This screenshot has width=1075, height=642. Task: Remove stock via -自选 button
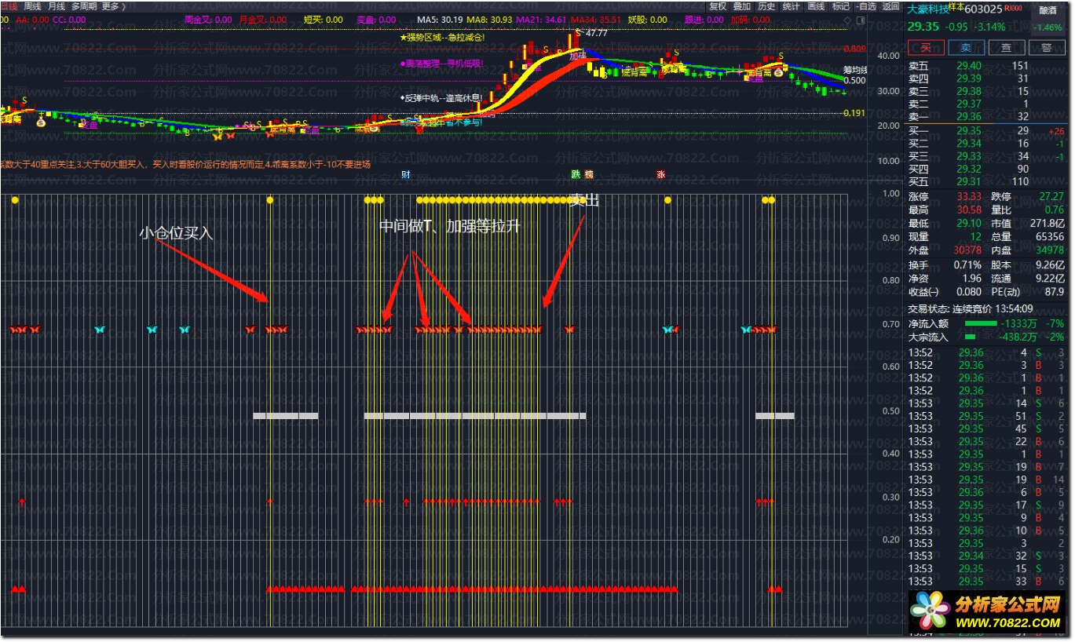[865, 6]
